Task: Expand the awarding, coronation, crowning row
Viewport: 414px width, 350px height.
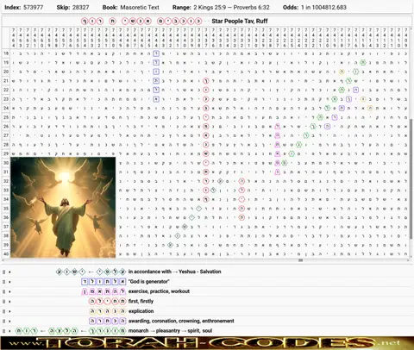Action: (x=9, y=321)
